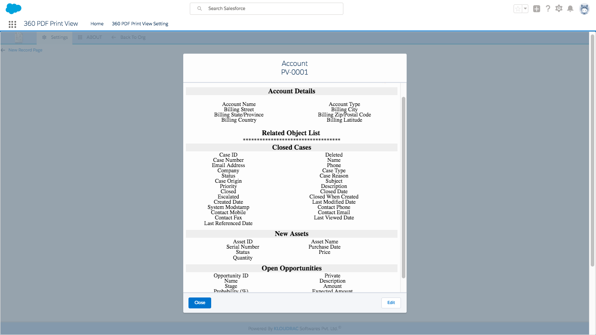Screen dimensions: 596x335
Task: Click the Back To Org link
Action: coord(129,38)
